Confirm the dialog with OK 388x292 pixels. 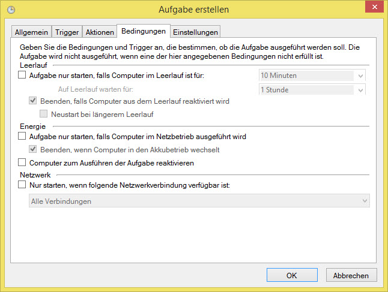(x=291, y=275)
